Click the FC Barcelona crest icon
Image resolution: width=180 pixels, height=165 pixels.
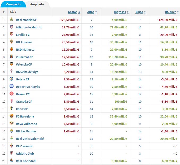[x=11, y=116]
